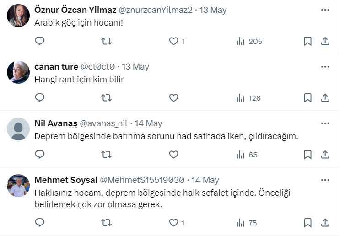Image resolution: width=345 pixels, height=236 pixels.
Task: View analytics showing 75 views
Action: tap(247, 223)
